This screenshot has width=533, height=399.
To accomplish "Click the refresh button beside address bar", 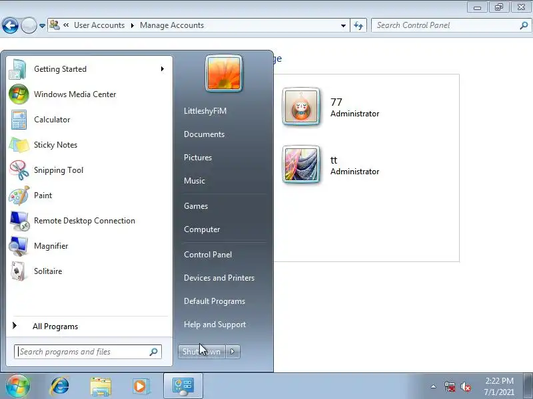I will pos(358,25).
